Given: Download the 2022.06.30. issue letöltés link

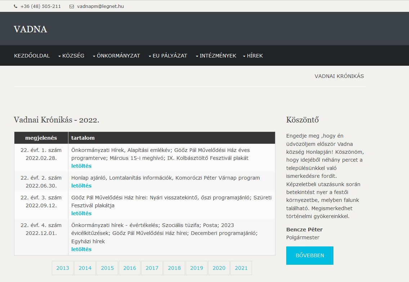Looking at the screenshot, I should (x=81, y=186).
